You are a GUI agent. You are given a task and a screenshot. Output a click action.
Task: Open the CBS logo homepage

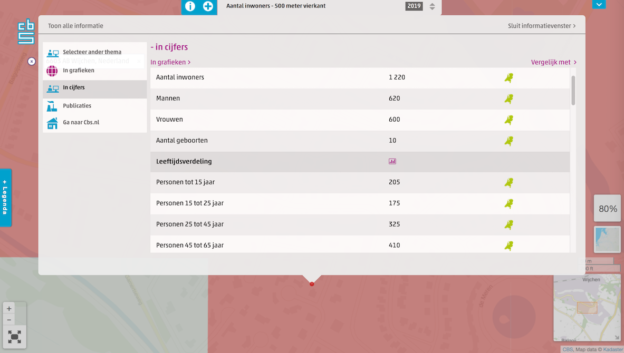[x=26, y=31]
